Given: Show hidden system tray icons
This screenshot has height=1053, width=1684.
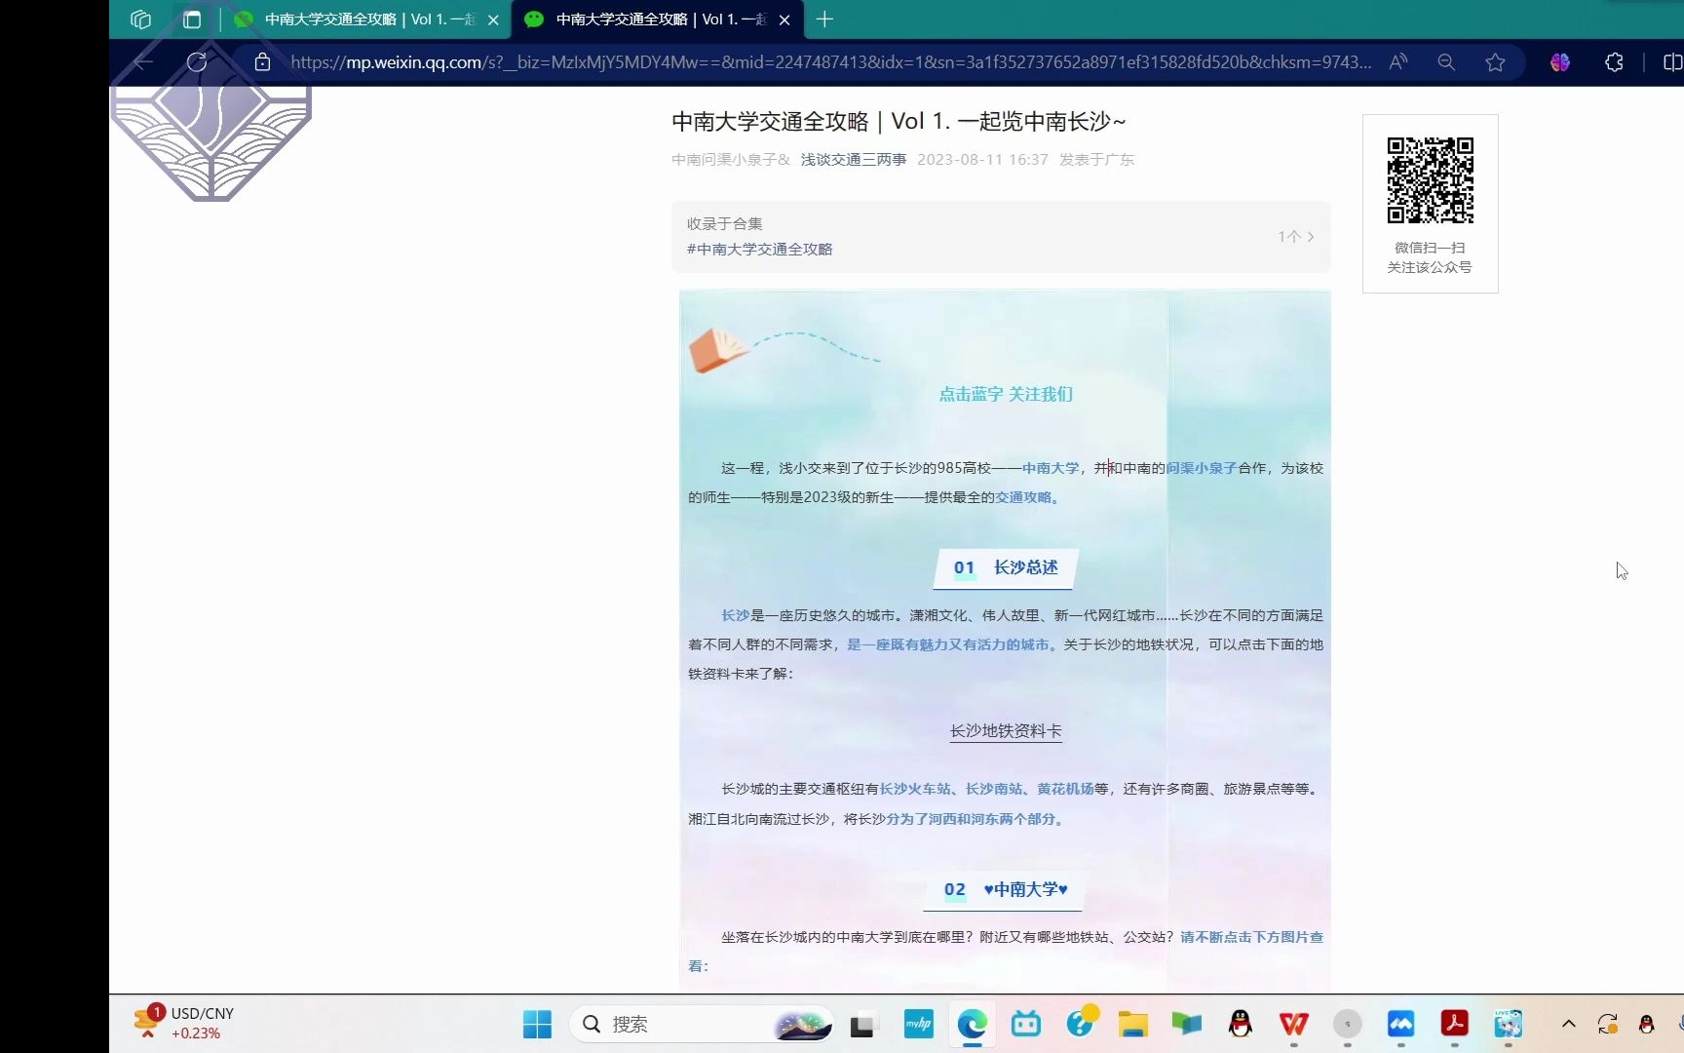Looking at the screenshot, I should coord(1569,1024).
